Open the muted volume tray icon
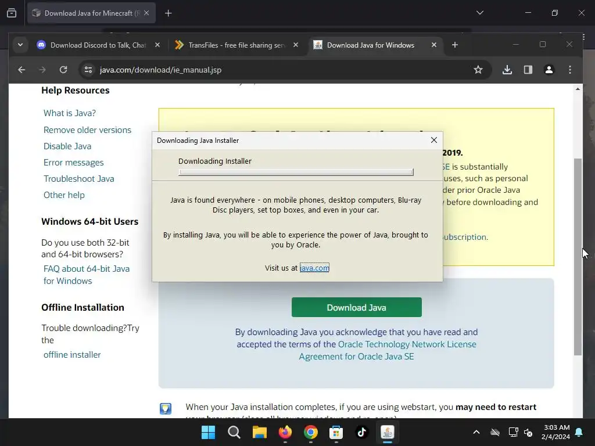Viewport: 595px width, 446px height. tap(528, 432)
